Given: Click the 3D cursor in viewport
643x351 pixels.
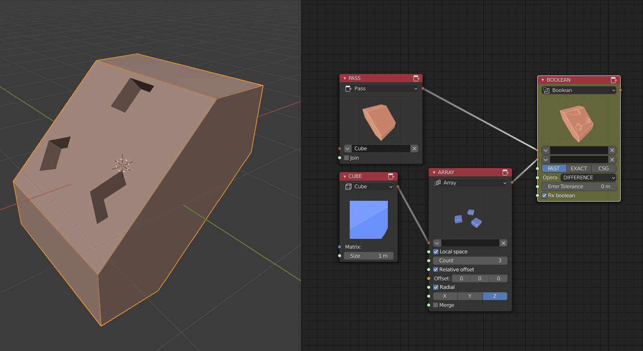Looking at the screenshot, I should click(x=122, y=165).
